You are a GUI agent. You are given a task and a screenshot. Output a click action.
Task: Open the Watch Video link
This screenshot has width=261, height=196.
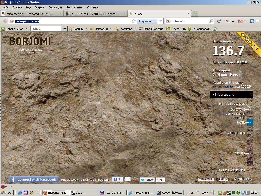pos(206,179)
